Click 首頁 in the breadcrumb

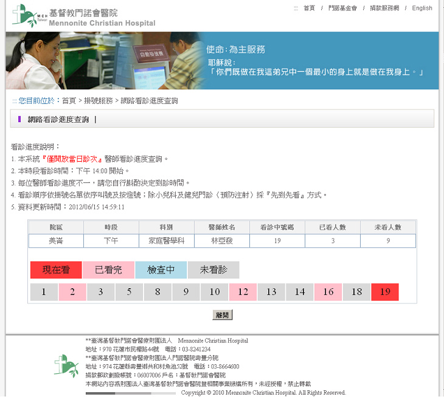(69, 101)
